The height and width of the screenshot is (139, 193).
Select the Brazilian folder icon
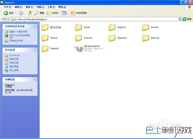(x=45, y=27)
